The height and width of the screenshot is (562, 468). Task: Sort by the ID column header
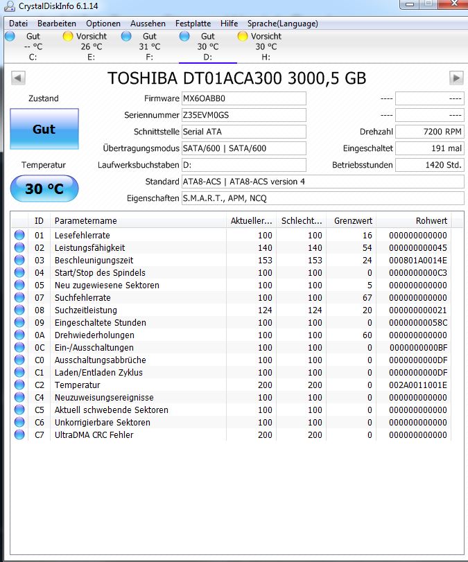tap(39, 221)
